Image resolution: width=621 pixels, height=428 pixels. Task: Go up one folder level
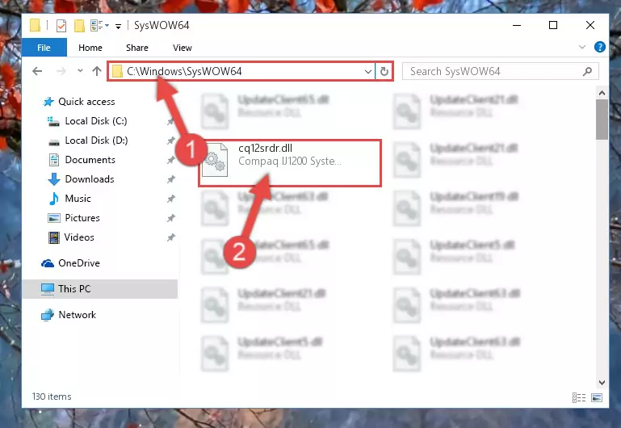pos(97,71)
